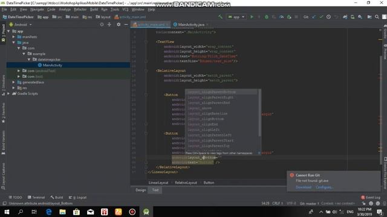Open Project Structure icon in toolbar
This screenshot has height=217, width=387.
[369, 17]
